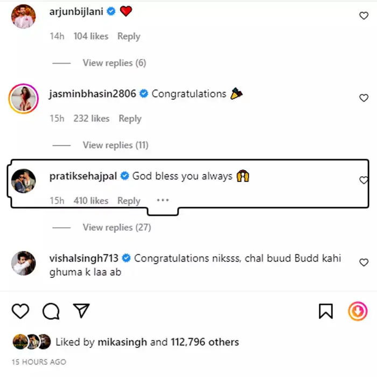Open mikasingh's profile from likes line
This screenshot has height=377, width=377.
pos(123,342)
